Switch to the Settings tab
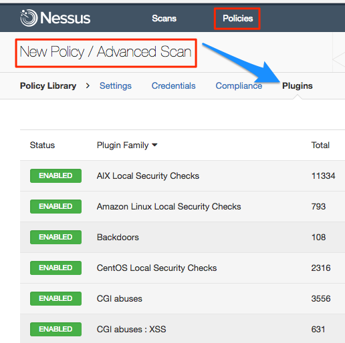Image resolution: width=345 pixels, height=343 pixels. tap(116, 86)
